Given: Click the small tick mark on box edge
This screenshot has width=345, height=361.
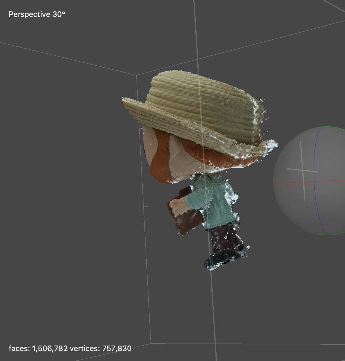Looking at the screenshot, I should pyautogui.click(x=148, y=206).
